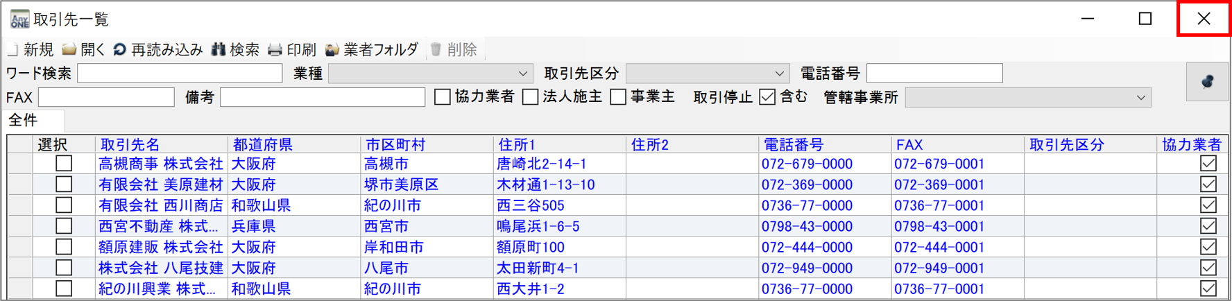Image resolution: width=1232 pixels, height=301 pixels.
Task: Sort by the 都道府県 column header
Action: point(263,144)
